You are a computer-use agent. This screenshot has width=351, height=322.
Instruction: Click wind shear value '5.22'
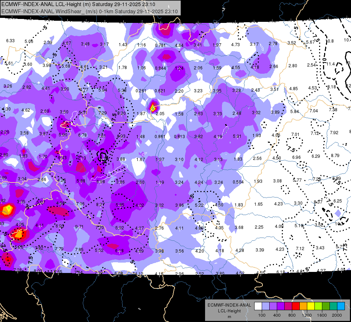point(199,205)
